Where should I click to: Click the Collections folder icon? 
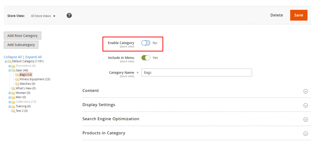(x=13, y=102)
